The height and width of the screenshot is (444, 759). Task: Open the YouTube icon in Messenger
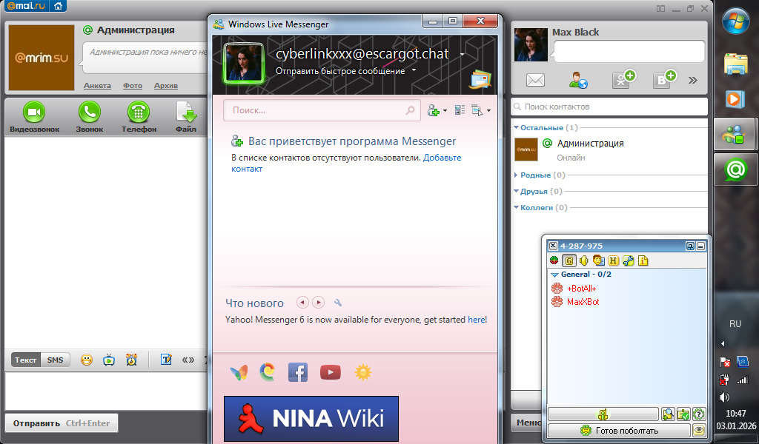330,372
